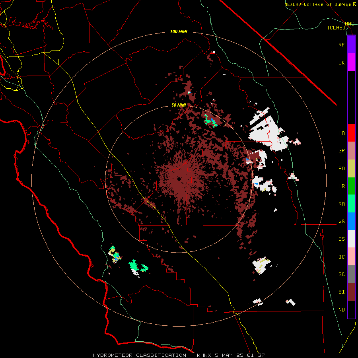This screenshot has width=358, height=358.
Task: Click the DS legend label
Action: click(342, 239)
